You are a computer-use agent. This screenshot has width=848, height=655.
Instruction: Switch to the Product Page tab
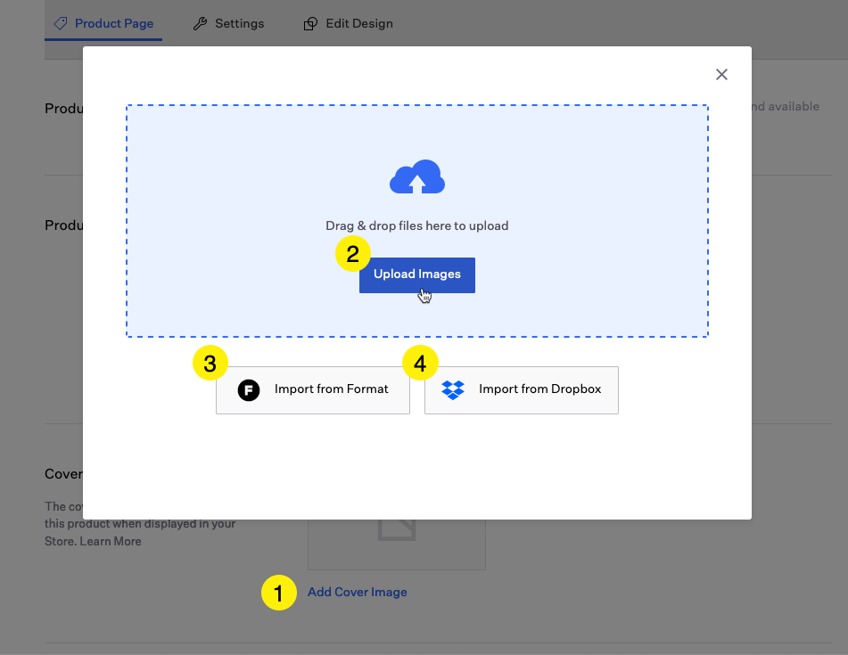click(113, 24)
